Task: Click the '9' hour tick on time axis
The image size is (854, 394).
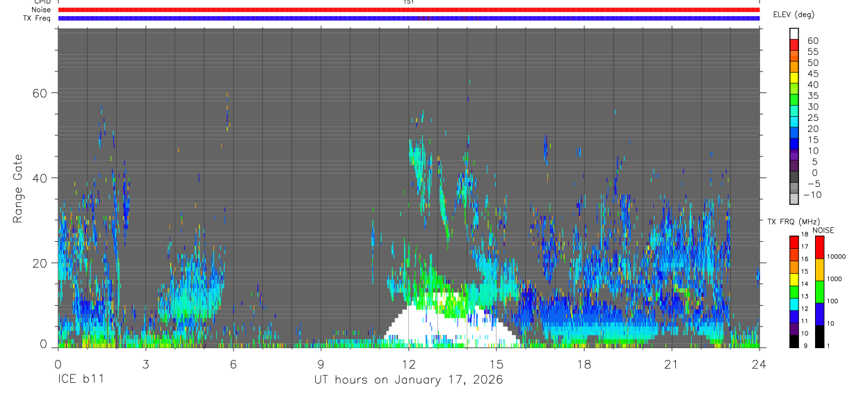Action: pyautogui.click(x=321, y=363)
